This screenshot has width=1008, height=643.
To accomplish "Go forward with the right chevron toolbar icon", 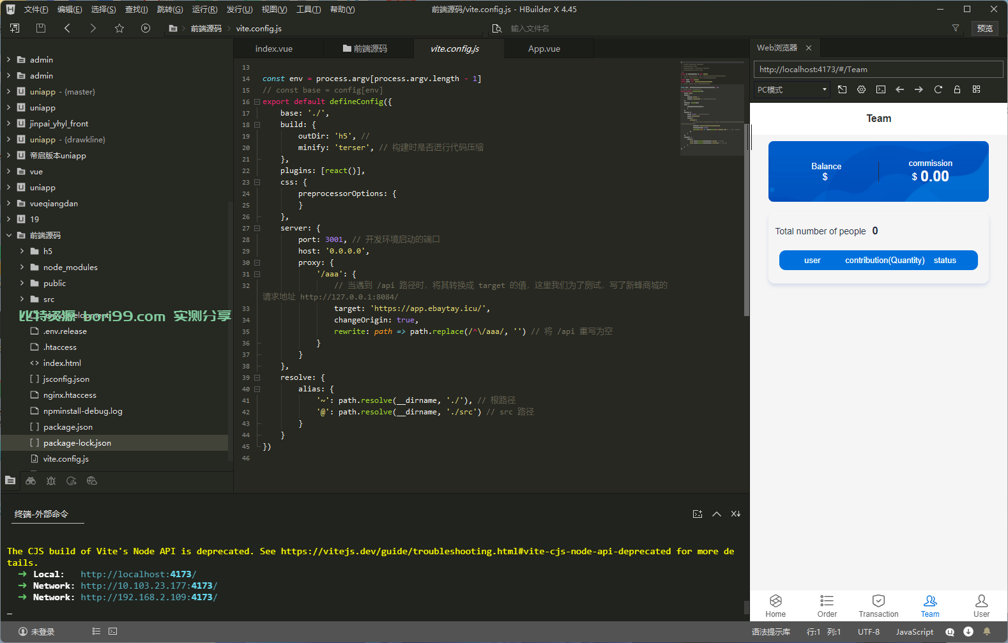I will coord(93,28).
